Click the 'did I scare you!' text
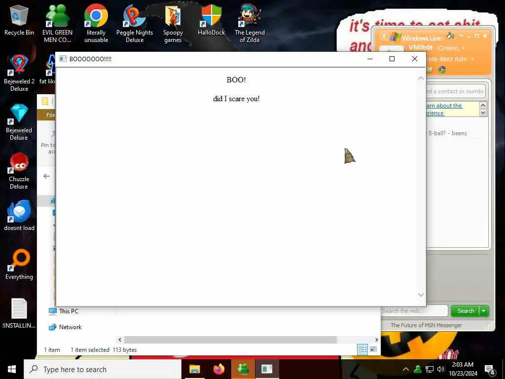Screen dimensions: 505x379 pos(236,99)
